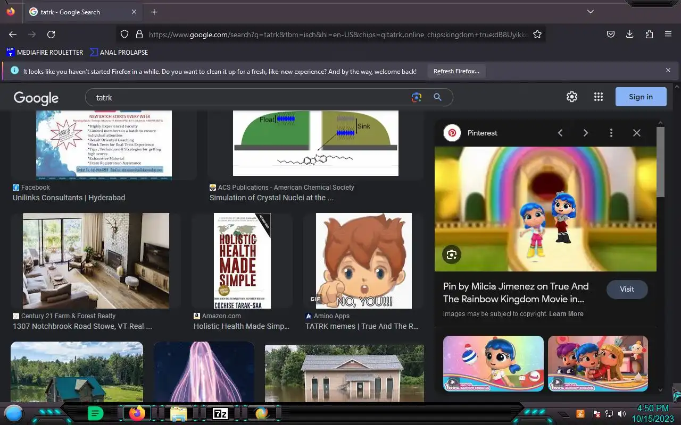Submit search with the magnifier icon
The height and width of the screenshot is (425, 681).
click(437, 97)
